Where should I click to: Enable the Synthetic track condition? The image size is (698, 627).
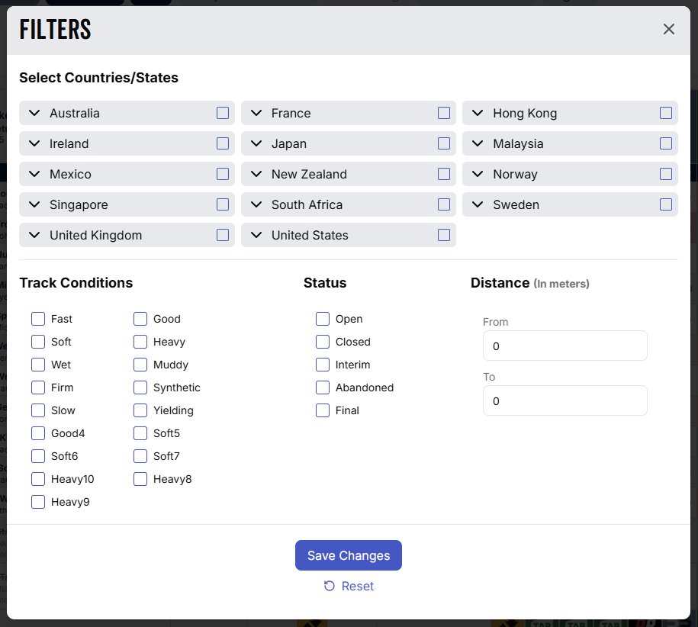pos(140,387)
